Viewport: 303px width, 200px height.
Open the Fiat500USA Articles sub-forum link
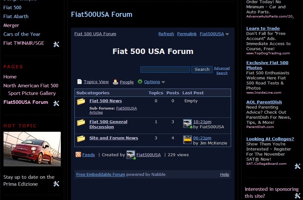pos(113,110)
